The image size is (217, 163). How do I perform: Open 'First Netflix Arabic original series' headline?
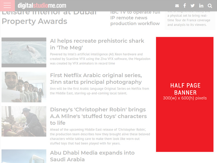click(x=96, y=79)
